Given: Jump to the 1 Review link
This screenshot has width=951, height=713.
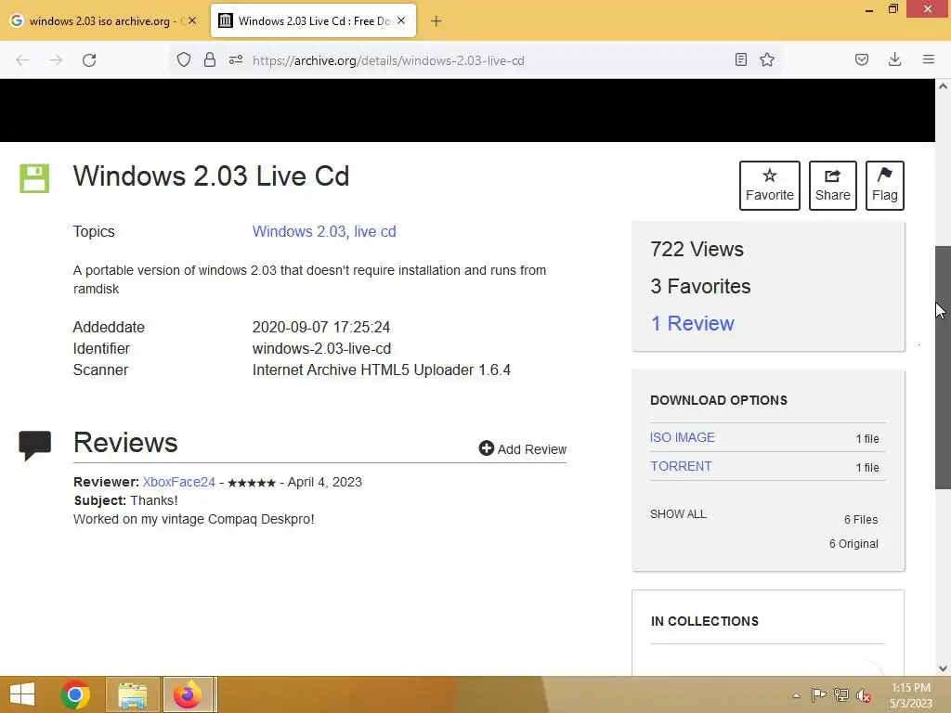Looking at the screenshot, I should 692,323.
